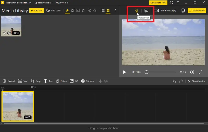Viewport: 208px width, 132px height.
Task: Click the preview video frame
Action: point(163,42)
